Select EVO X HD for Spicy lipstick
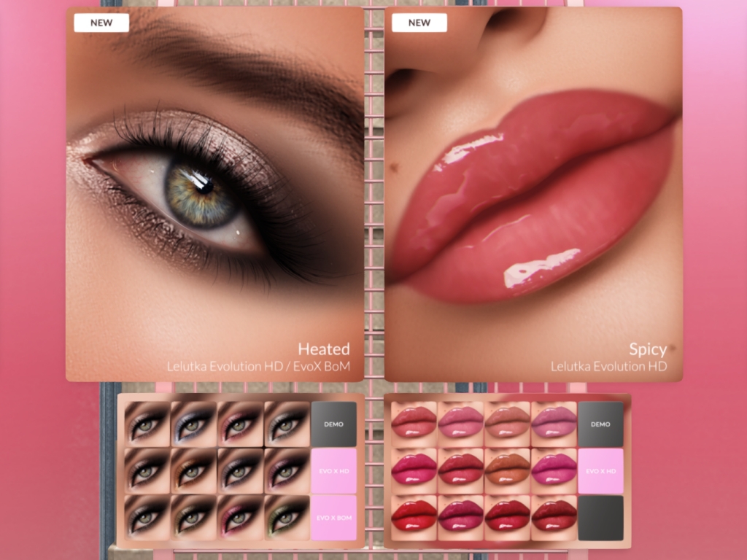Viewport: 747px width, 560px height. point(600,470)
